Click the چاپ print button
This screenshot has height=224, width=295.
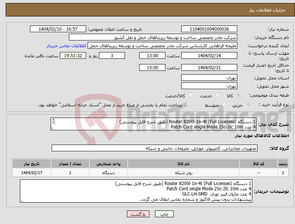pos(164,214)
